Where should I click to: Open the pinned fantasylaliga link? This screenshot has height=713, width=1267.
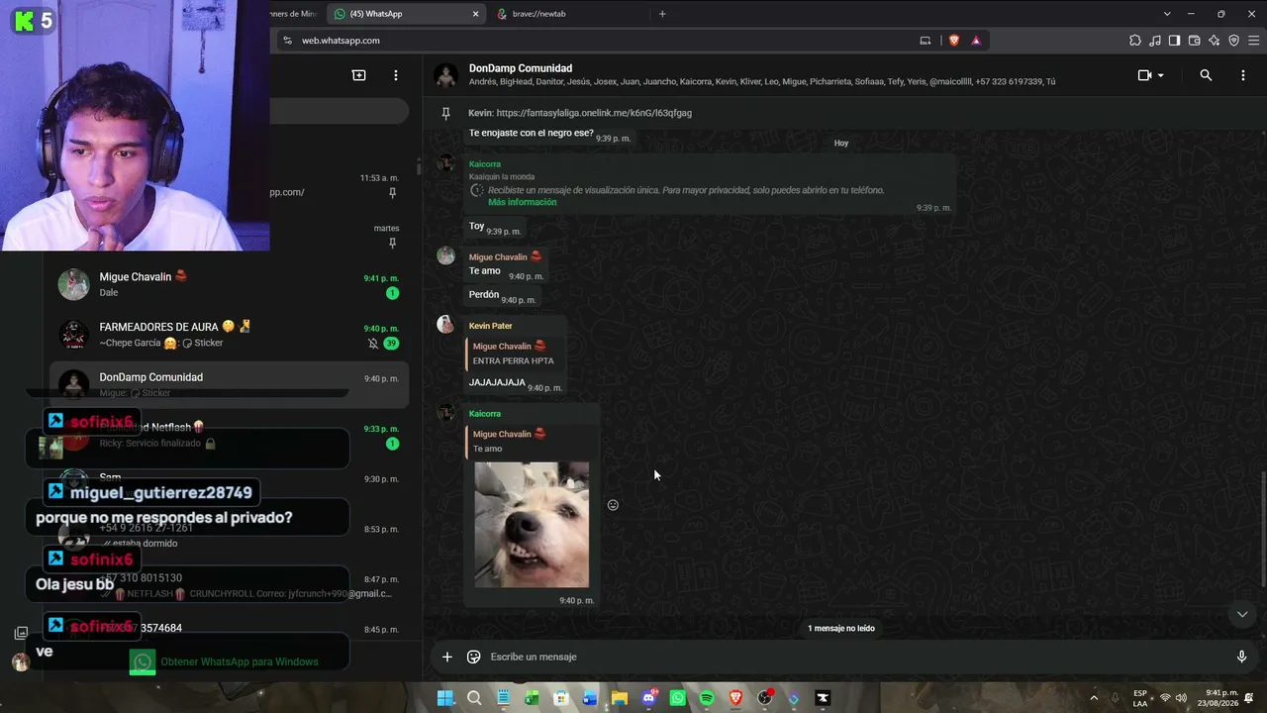(594, 113)
